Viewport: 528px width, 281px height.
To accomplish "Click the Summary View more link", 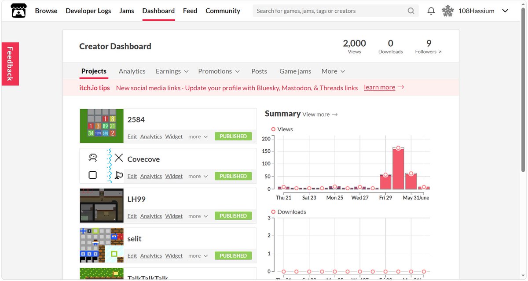I will tap(320, 115).
